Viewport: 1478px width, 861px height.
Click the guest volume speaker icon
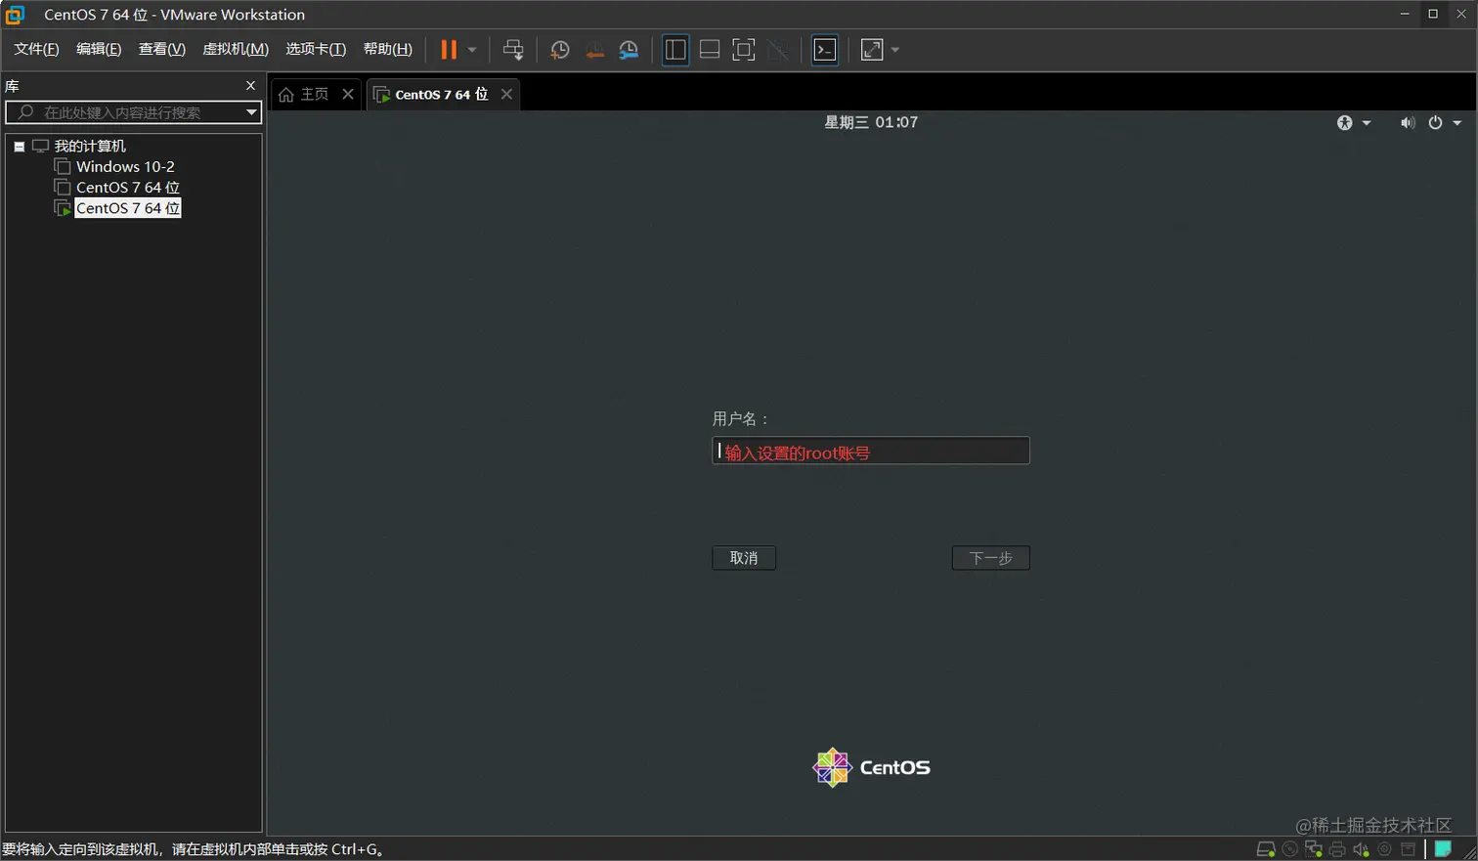pos(1407,122)
